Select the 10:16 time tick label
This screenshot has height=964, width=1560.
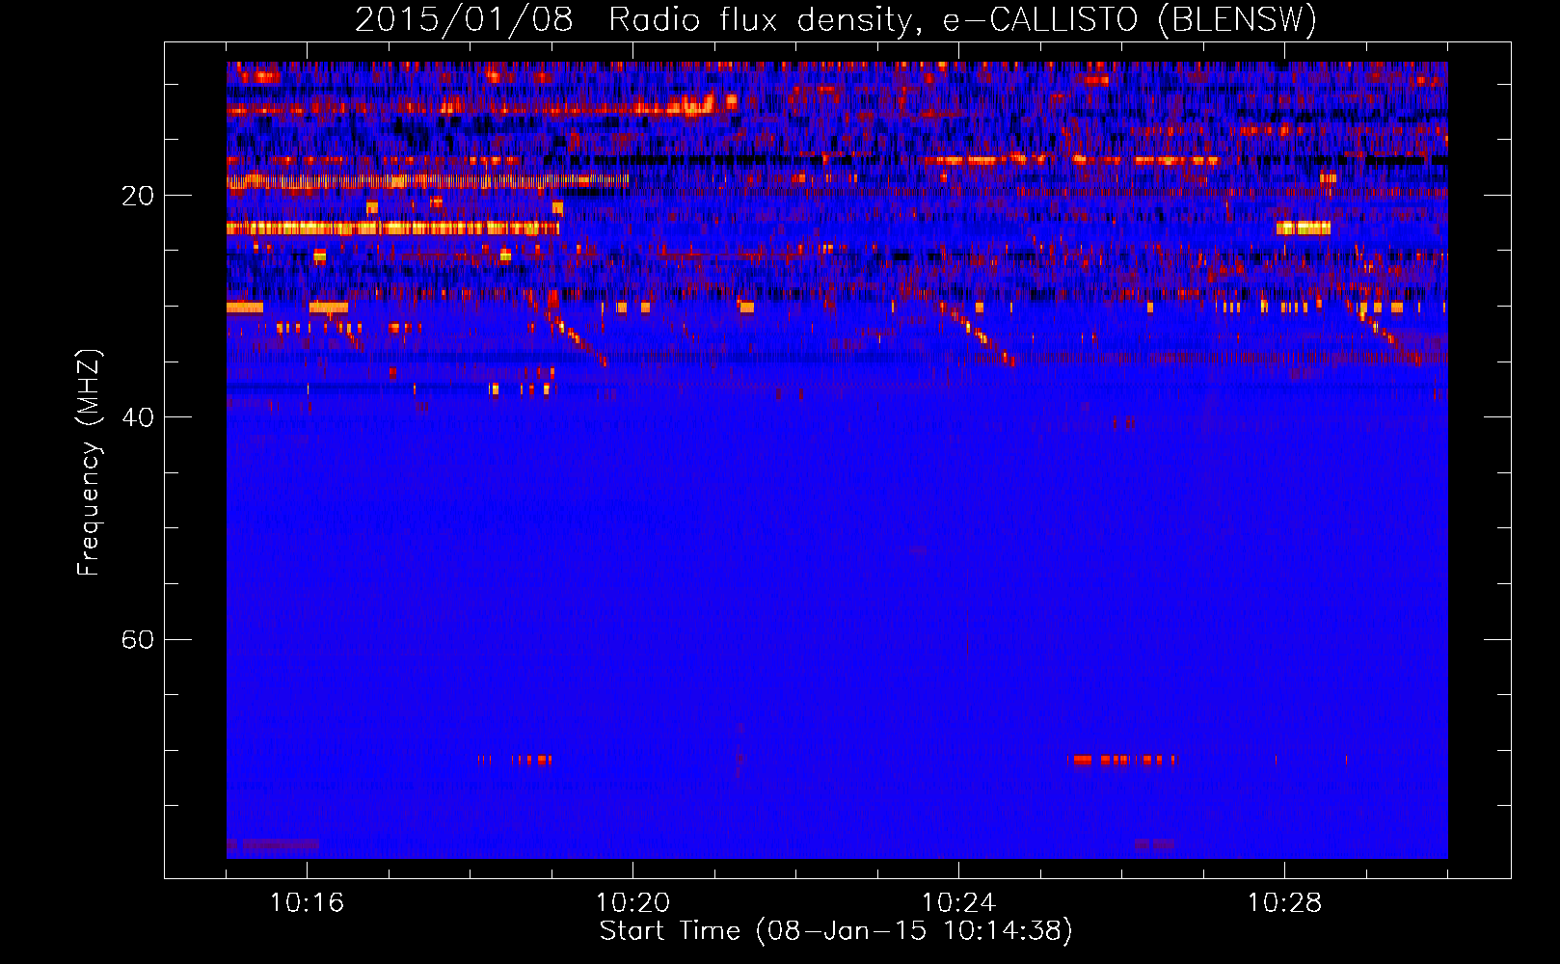coord(307,903)
